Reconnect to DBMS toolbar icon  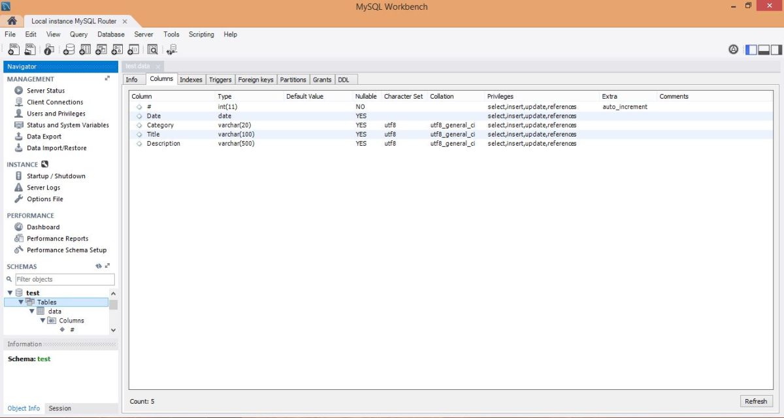[x=171, y=49]
